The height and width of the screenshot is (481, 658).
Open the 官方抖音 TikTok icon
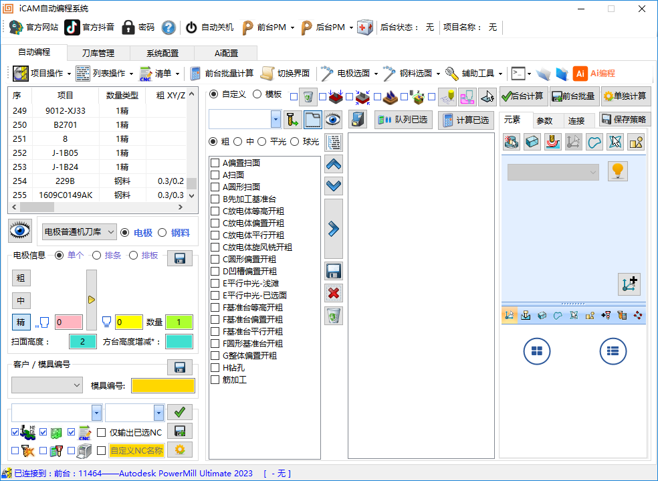(72, 27)
